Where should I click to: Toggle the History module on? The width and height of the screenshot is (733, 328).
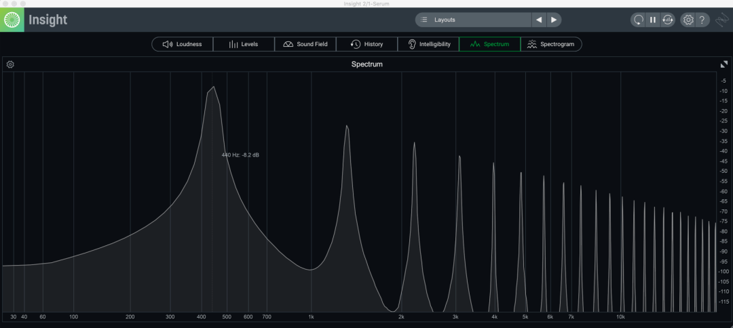[x=366, y=44]
